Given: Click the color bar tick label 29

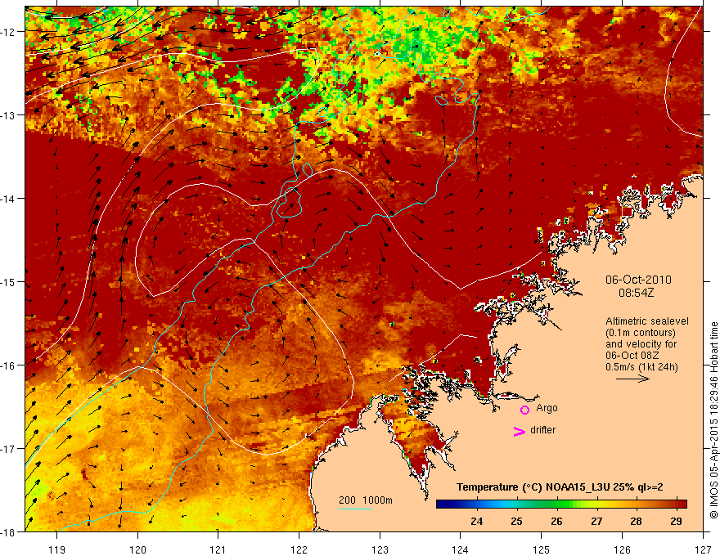Looking at the screenshot, I should tap(676, 521).
